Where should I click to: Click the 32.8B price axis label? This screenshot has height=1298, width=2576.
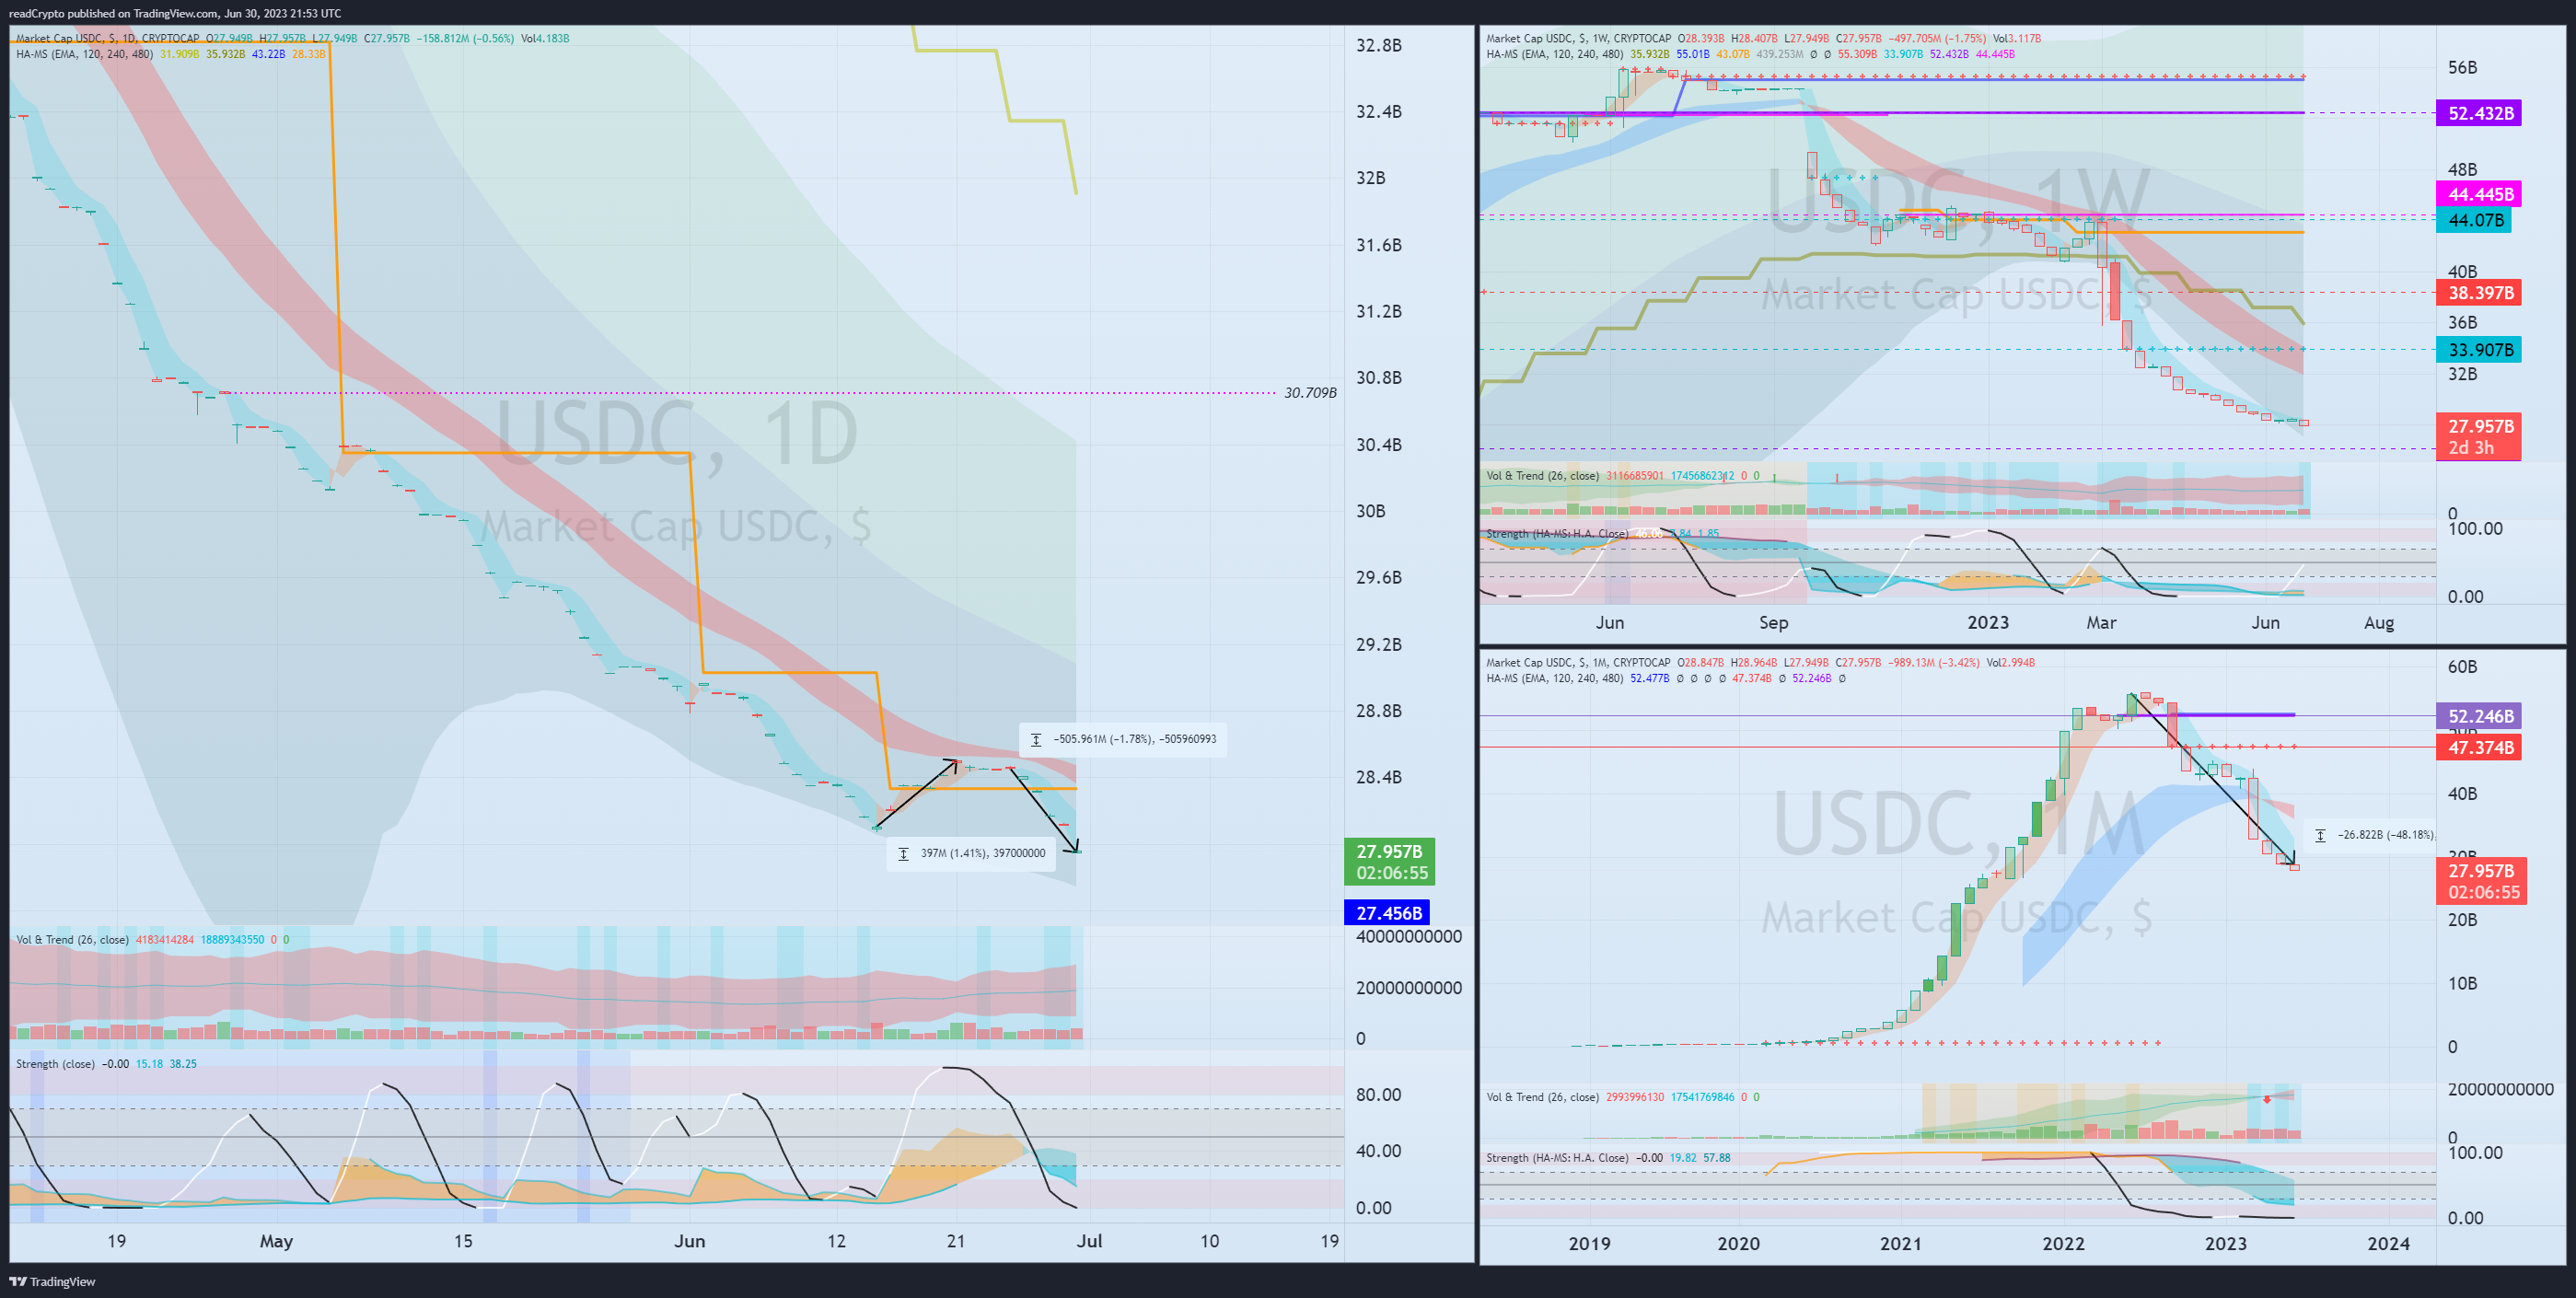(1378, 45)
